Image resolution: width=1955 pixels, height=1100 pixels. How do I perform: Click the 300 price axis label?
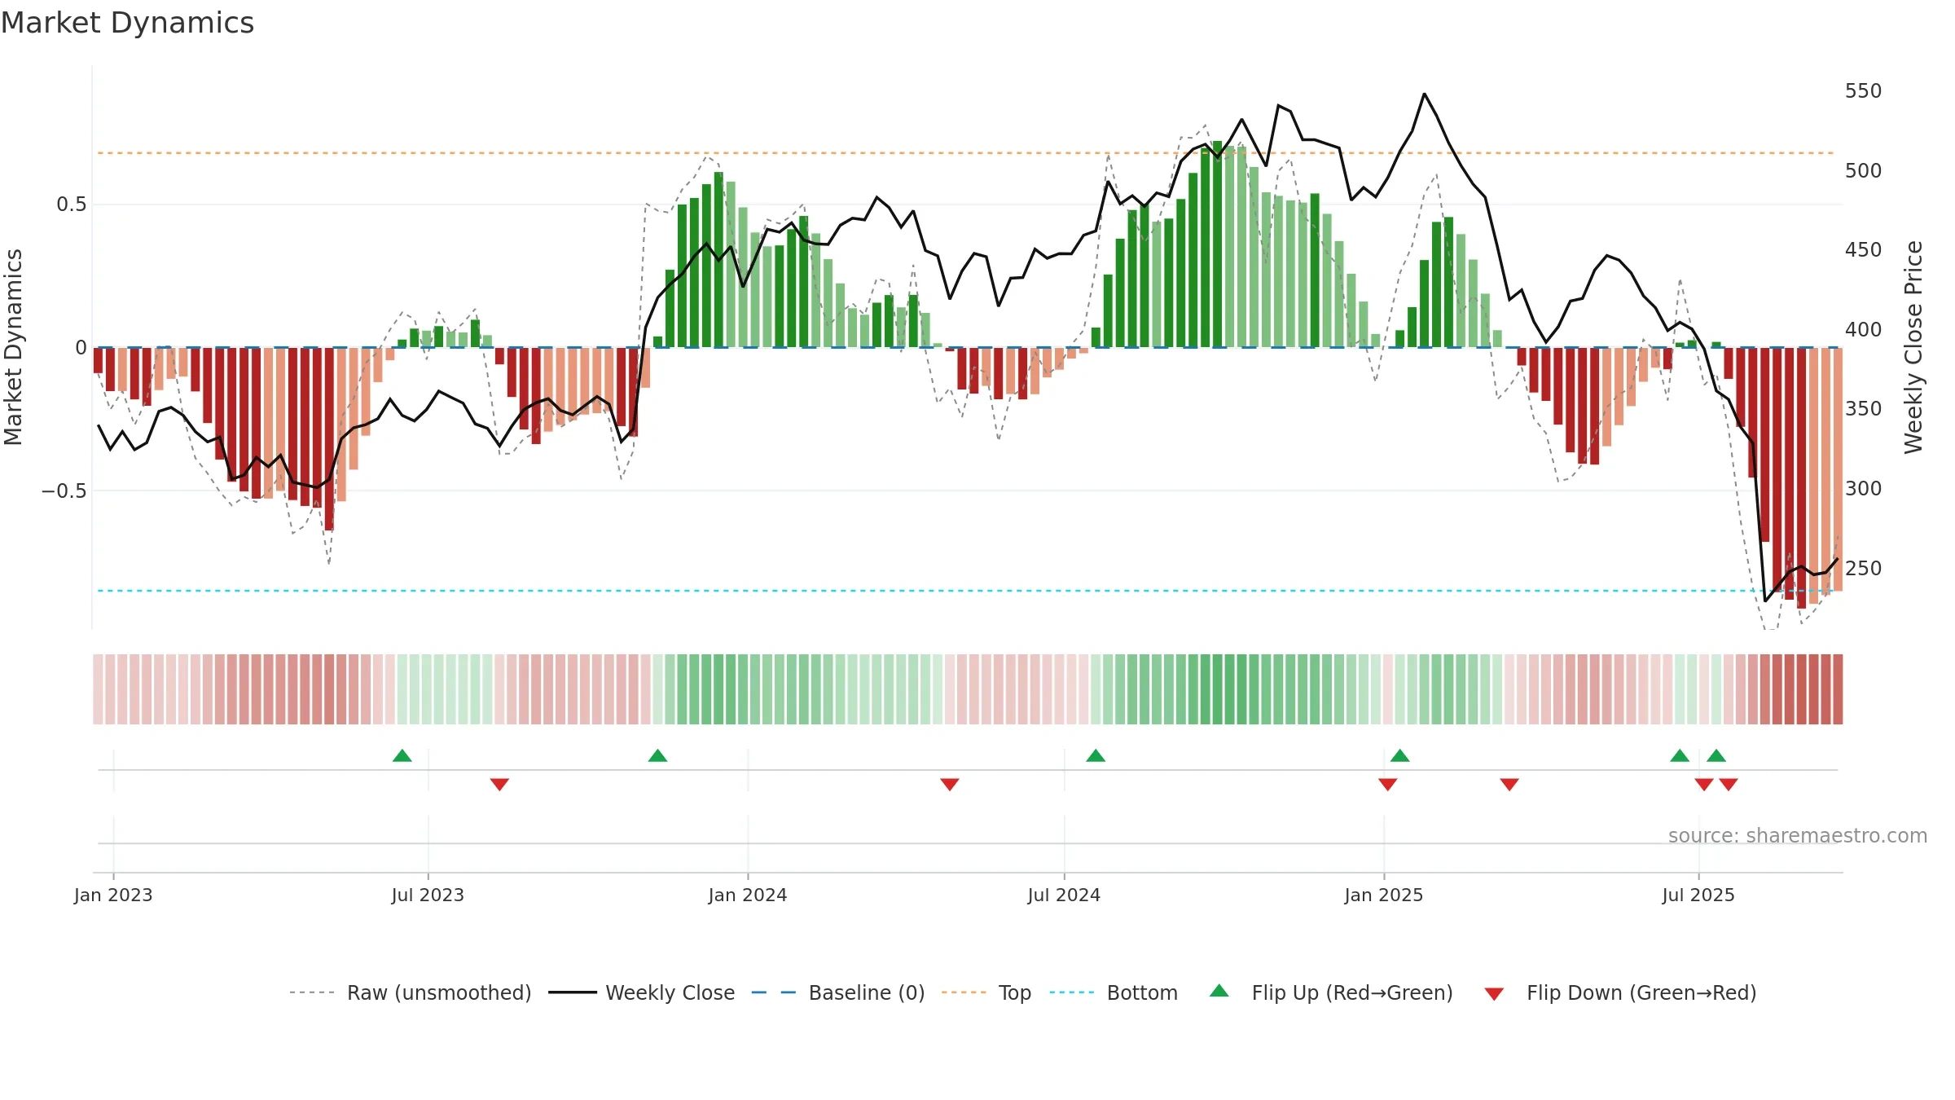[1864, 489]
